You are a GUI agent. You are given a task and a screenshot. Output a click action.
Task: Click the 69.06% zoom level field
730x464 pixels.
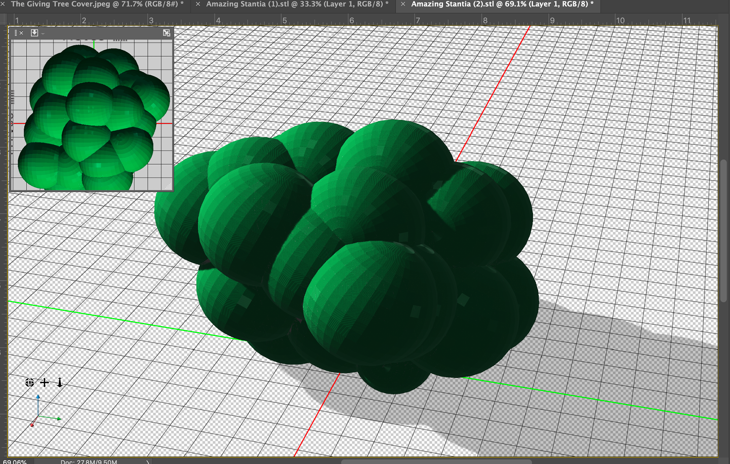(x=15, y=461)
